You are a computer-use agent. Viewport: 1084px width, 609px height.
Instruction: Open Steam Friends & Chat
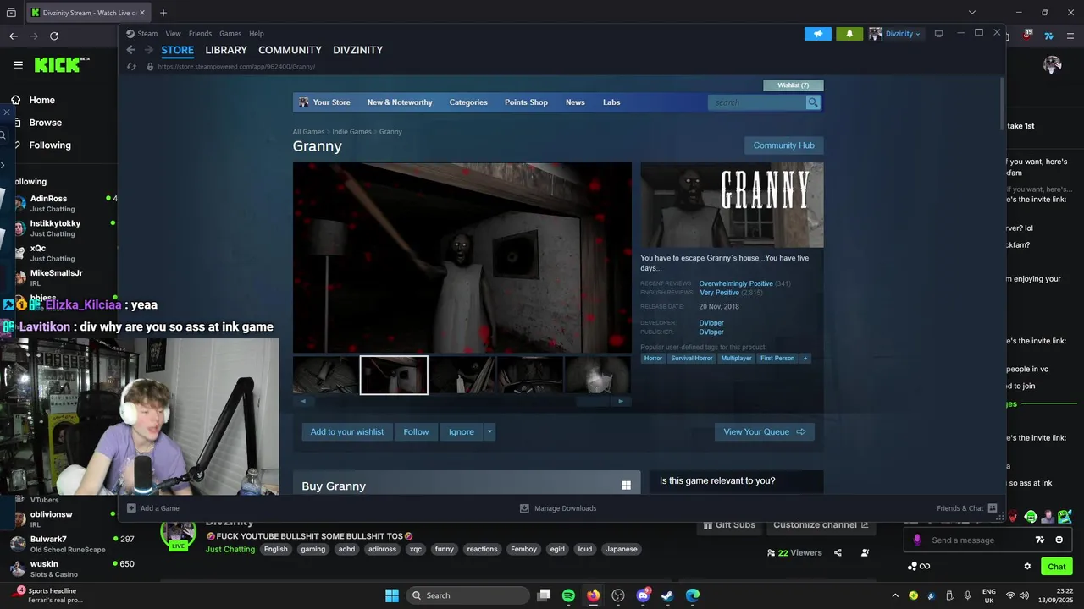tap(966, 508)
